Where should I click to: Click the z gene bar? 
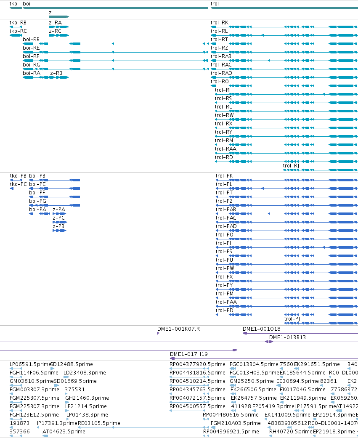(58, 17)
